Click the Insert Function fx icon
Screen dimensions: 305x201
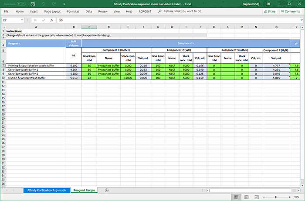(x=51, y=20)
